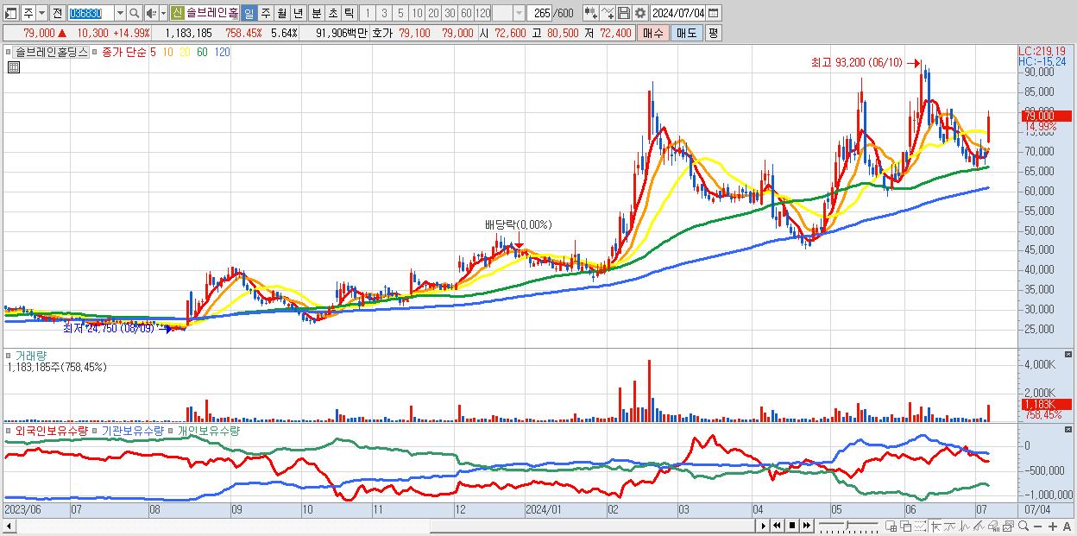Select the 60 interval preset in toolbar
The width and height of the screenshot is (1077, 536).
(x=466, y=13)
